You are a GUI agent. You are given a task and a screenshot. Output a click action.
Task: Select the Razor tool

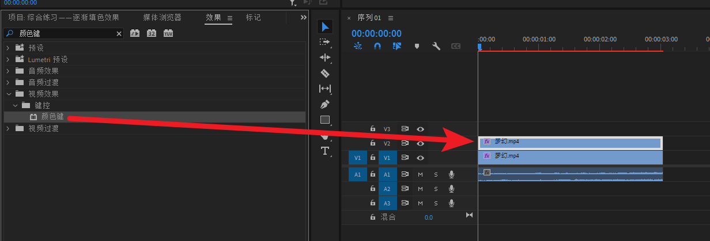[324, 73]
